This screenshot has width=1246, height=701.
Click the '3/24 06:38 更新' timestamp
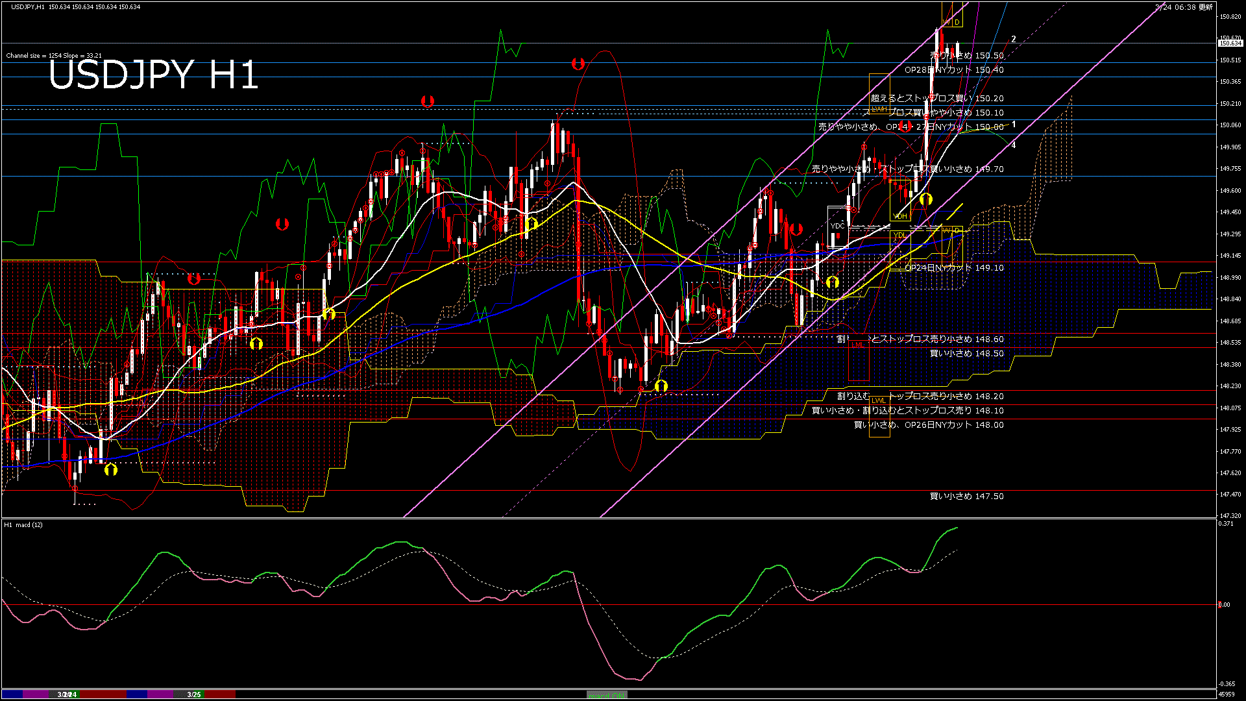click(1184, 7)
